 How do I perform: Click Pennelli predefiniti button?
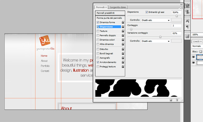(x=110, y=13)
